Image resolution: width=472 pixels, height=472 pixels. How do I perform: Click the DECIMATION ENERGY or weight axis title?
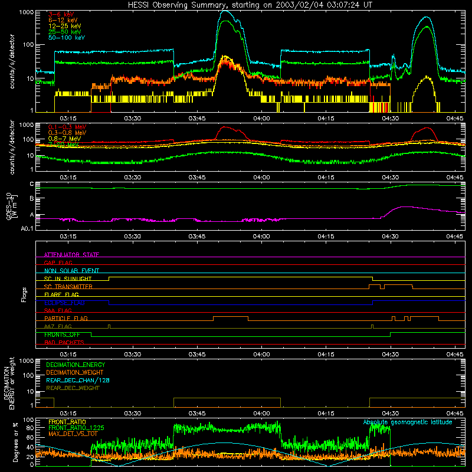tap(9, 383)
